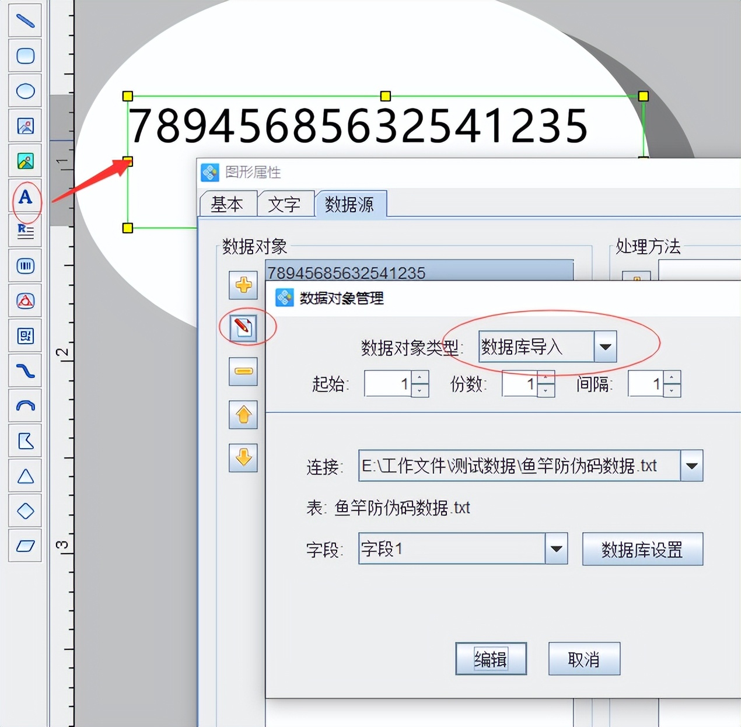
Task: Click the yellow minus remove data button
Action: (243, 372)
